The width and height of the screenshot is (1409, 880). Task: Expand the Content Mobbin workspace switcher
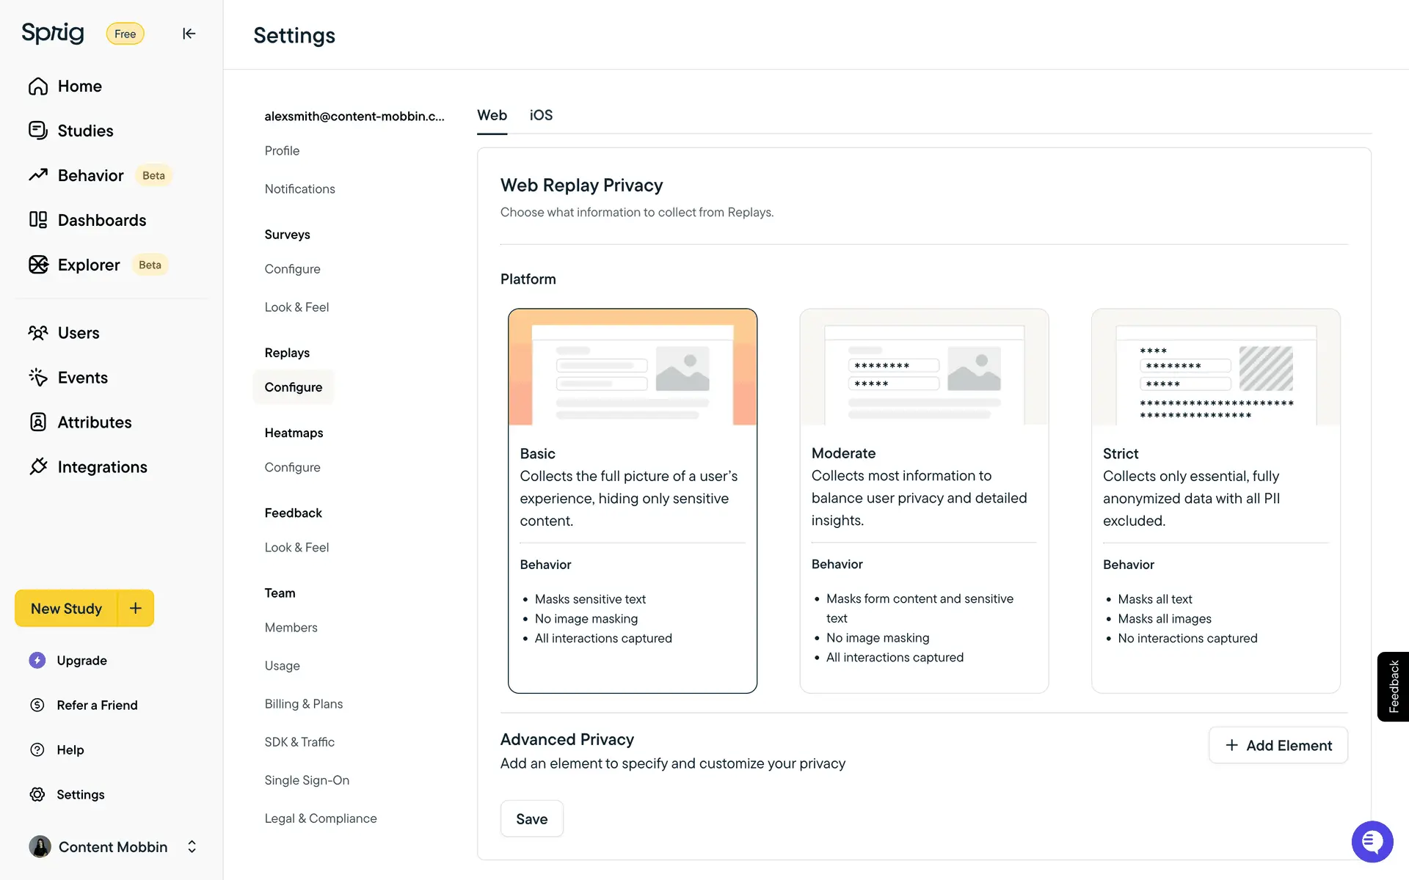[192, 846]
